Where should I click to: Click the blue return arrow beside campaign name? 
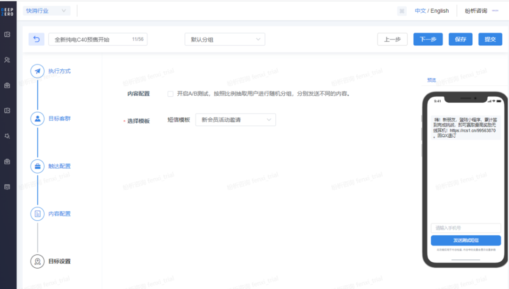[x=37, y=39]
